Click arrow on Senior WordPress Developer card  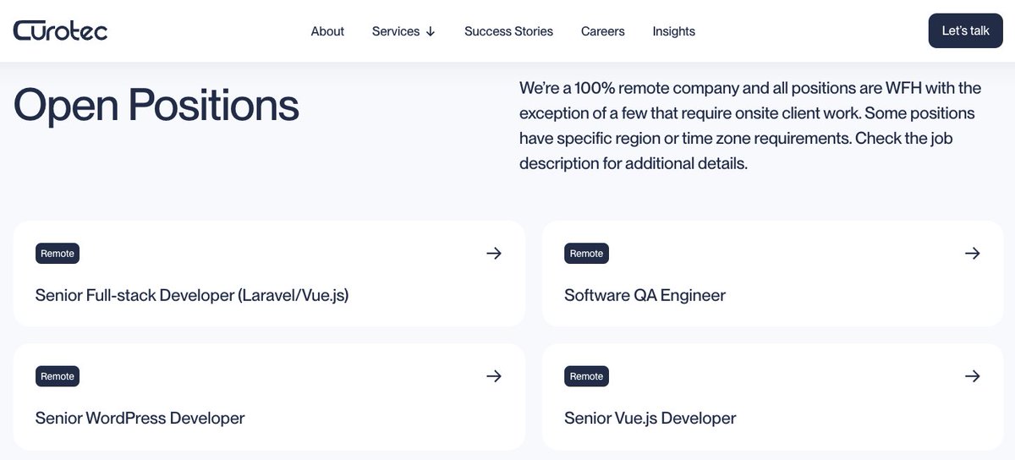[494, 375]
